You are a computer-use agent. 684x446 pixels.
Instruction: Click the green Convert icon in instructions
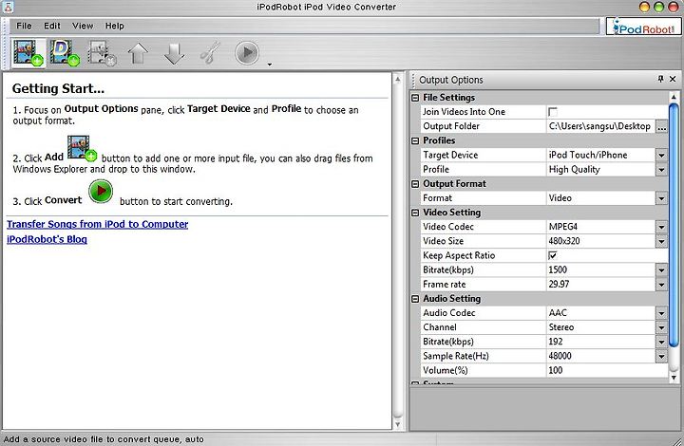click(101, 191)
